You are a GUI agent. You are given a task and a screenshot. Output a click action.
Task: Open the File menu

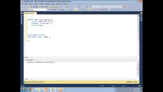pos(22,4)
